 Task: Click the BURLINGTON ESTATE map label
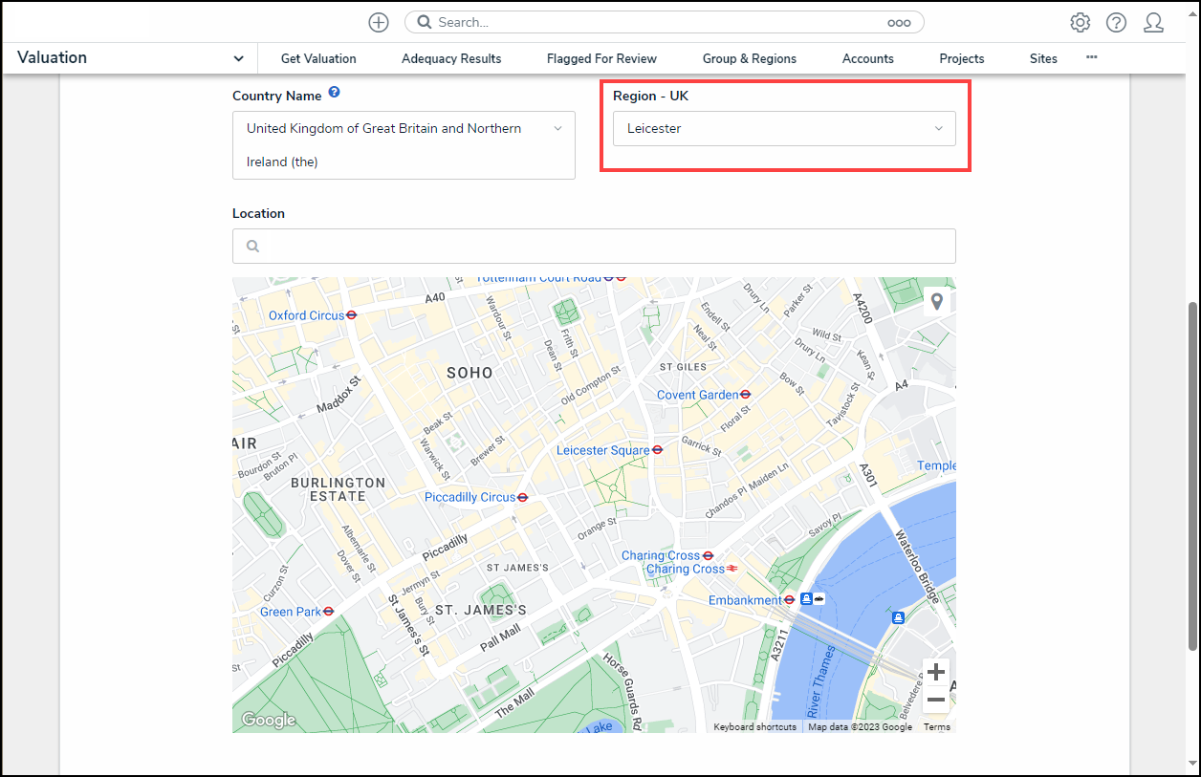(x=338, y=489)
